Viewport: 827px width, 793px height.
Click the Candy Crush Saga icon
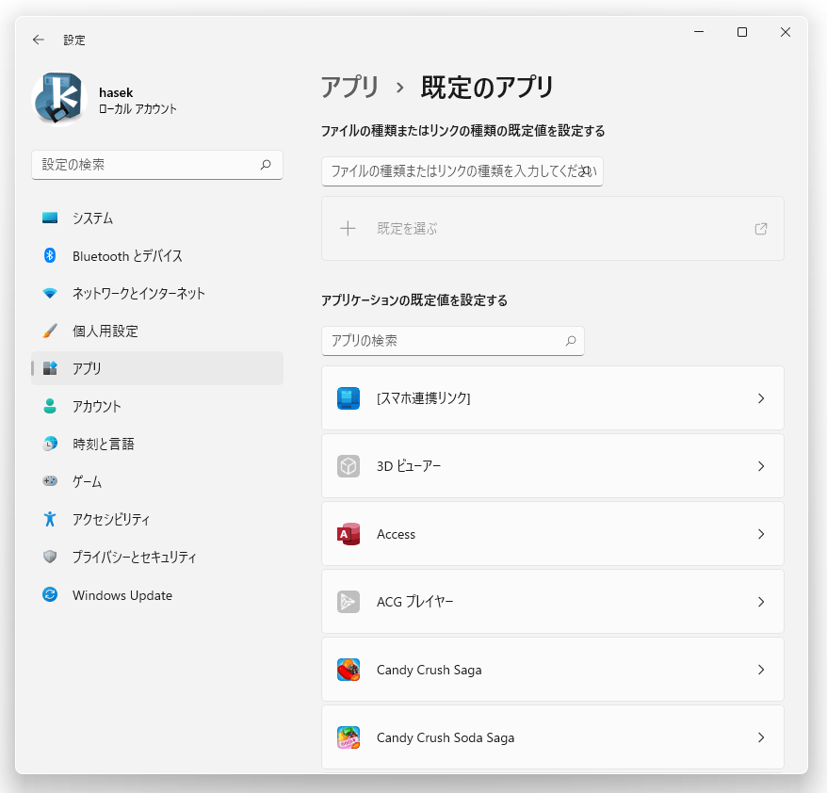point(349,670)
